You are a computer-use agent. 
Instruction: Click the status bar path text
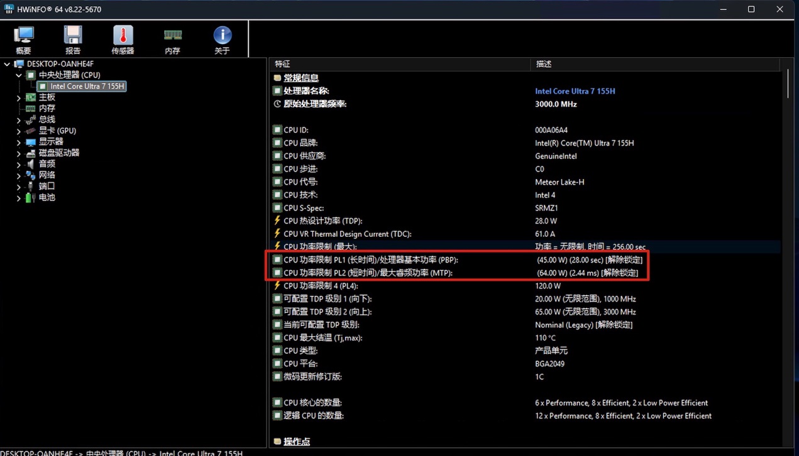point(121,452)
